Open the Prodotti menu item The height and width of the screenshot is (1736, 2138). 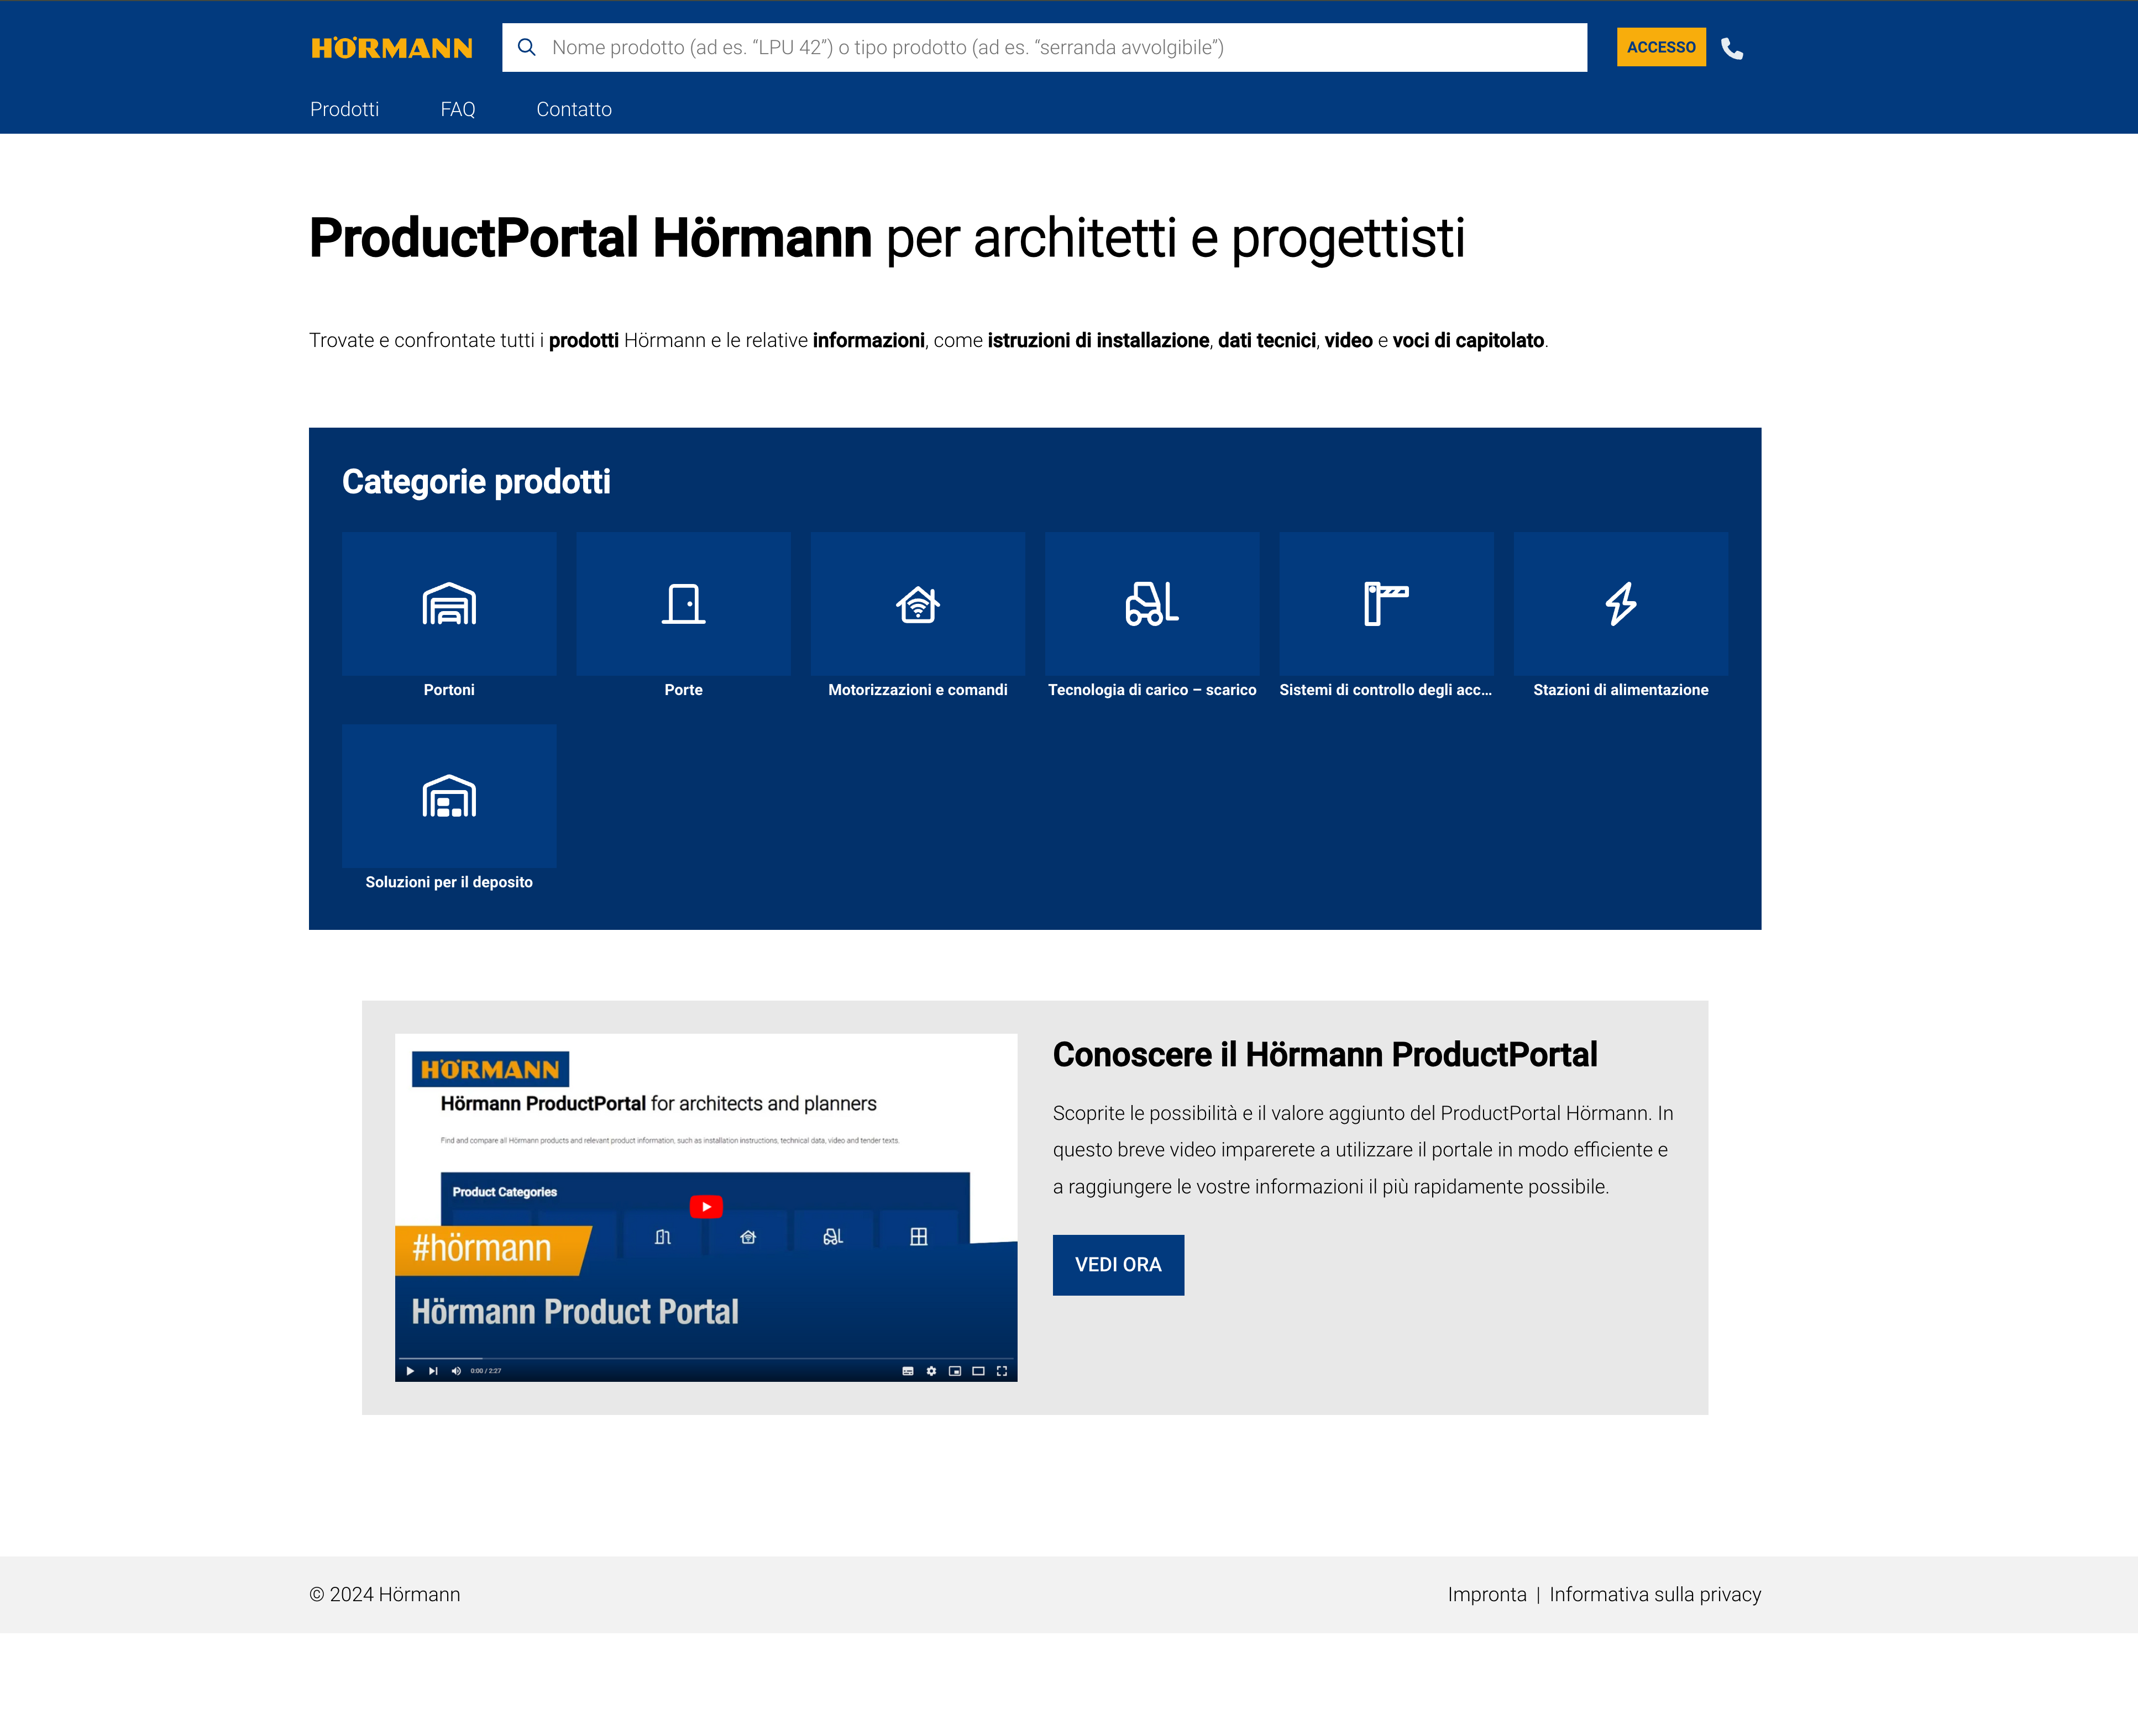[344, 109]
